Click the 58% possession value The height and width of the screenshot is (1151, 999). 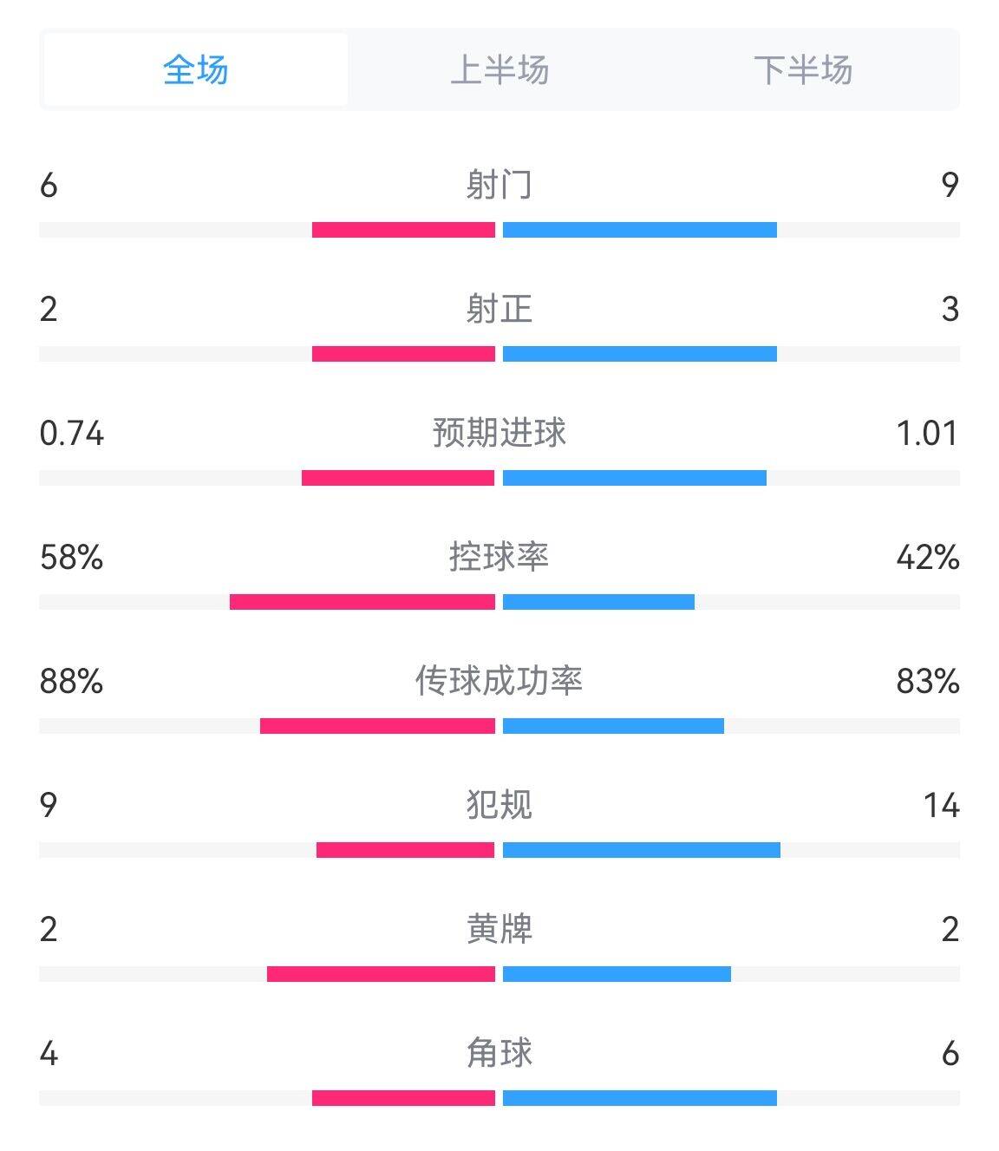coord(72,557)
